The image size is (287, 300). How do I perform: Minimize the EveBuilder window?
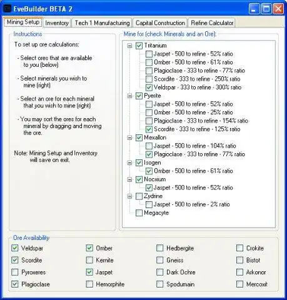(x=254, y=9)
